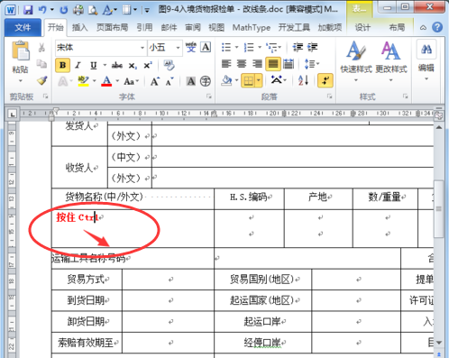The height and width of the screenshot is (358, 449).
Task: Click the phonetic guide wén icon
Action: (190, 47)
